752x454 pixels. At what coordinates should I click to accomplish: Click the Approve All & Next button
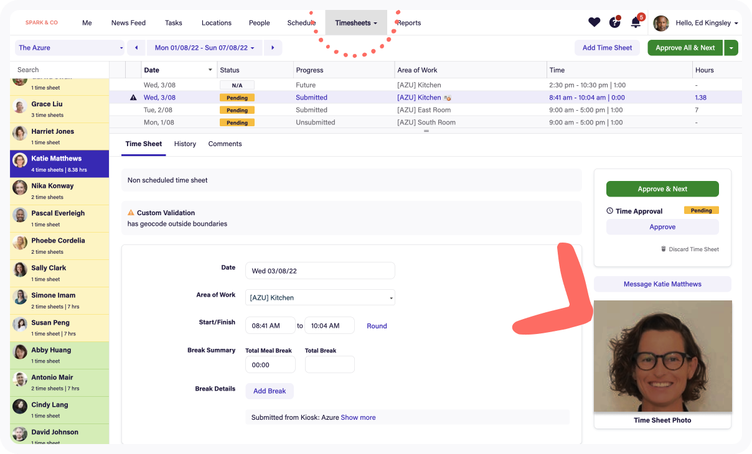[685, 47]
